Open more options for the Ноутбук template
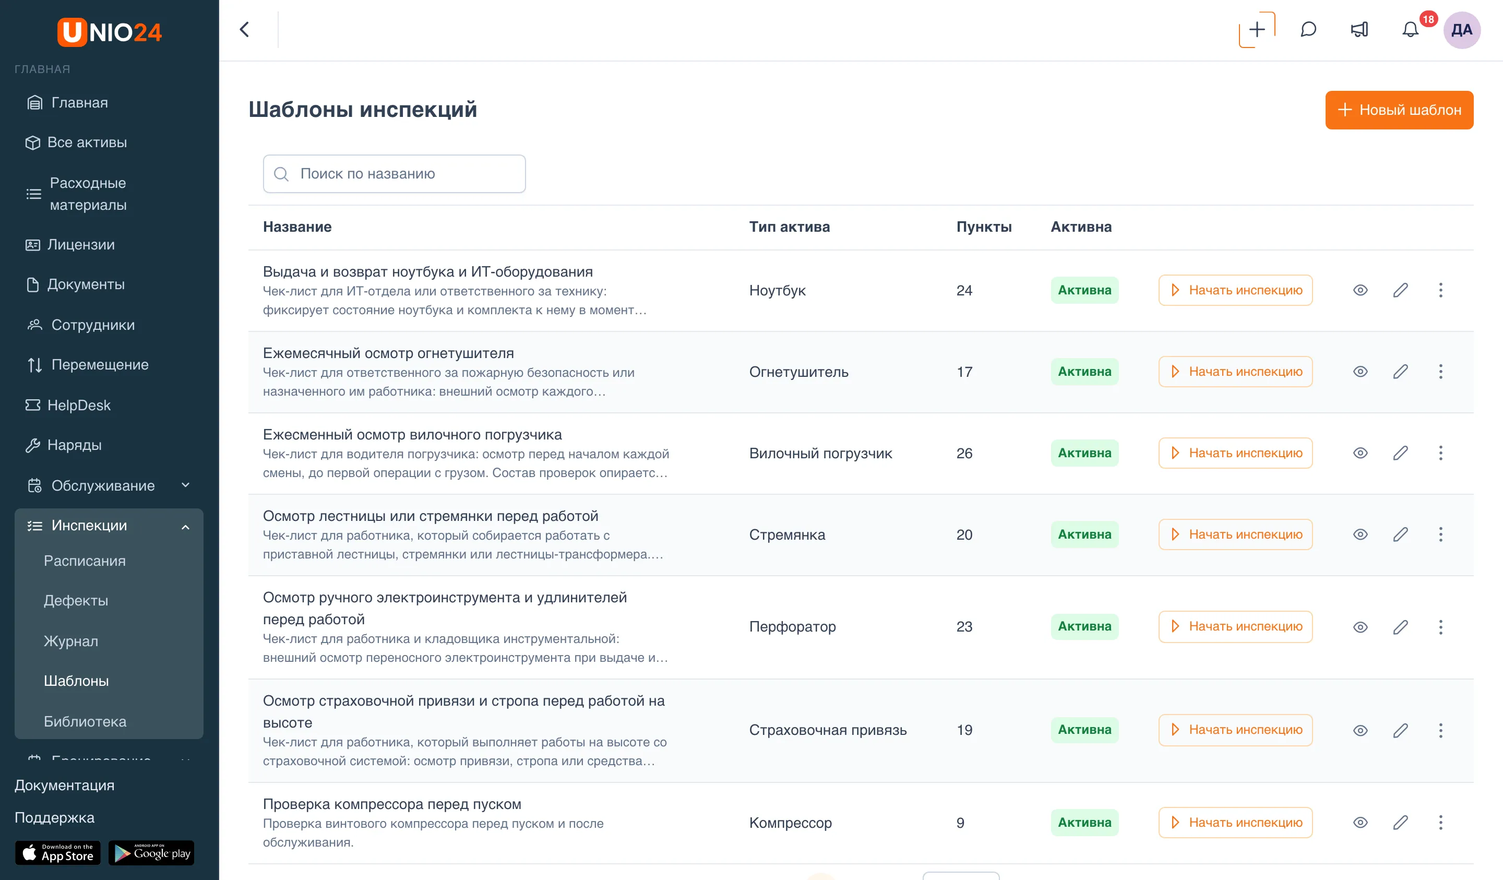Image resolution: width=1503 pixels, height=880 pixels. click(1440, 291)
